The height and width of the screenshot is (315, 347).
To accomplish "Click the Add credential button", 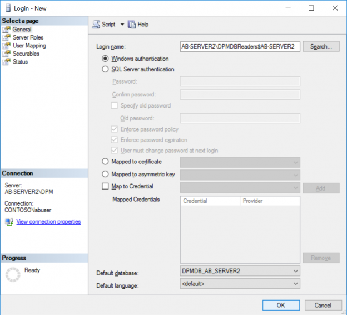I will [321, 188].
